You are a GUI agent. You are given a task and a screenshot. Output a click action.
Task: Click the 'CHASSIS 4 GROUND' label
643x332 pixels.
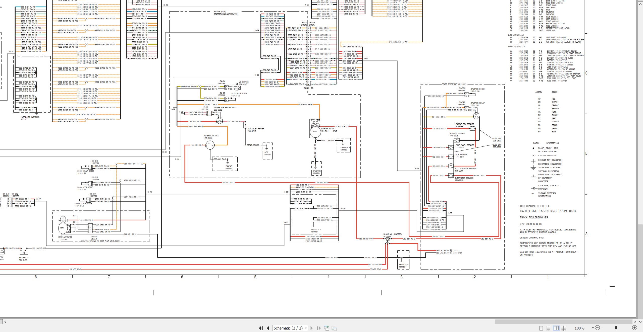pos(404,266)
